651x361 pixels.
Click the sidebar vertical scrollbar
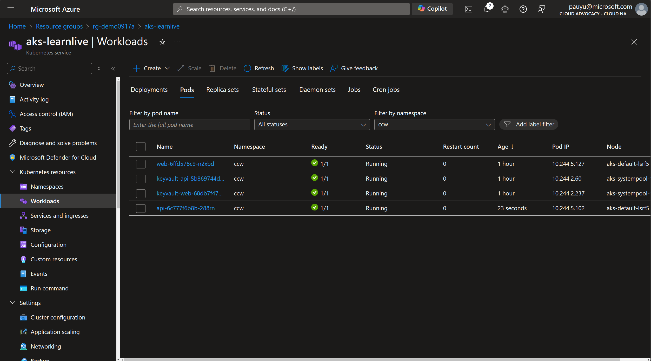pos(118,144)
